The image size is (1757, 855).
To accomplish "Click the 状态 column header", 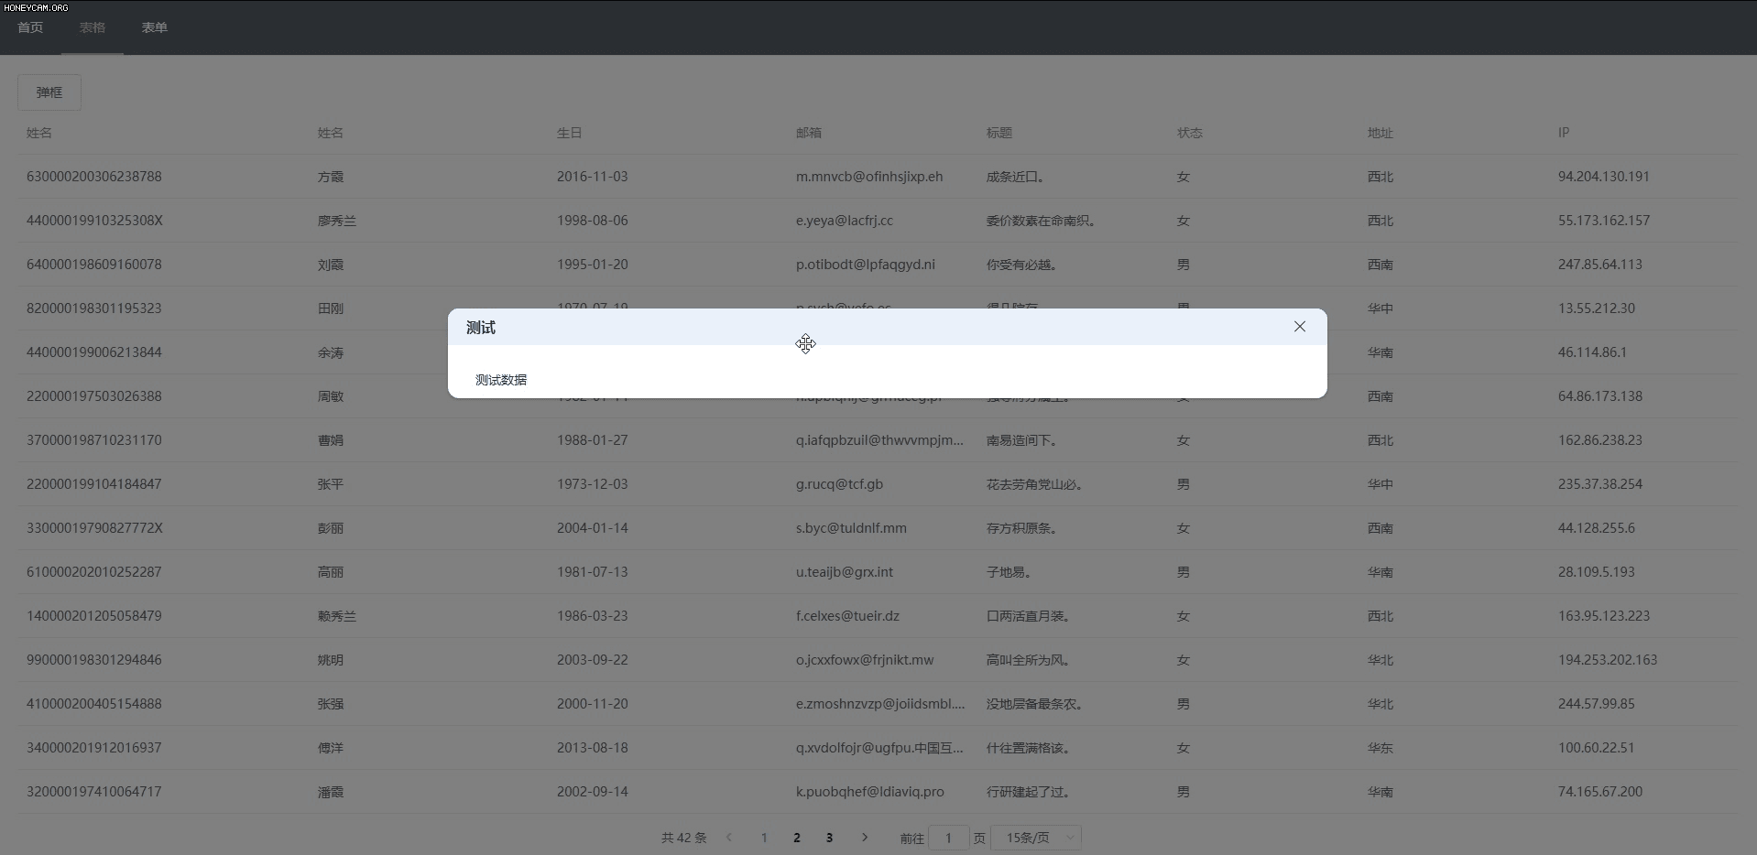I will [1188, 133].
